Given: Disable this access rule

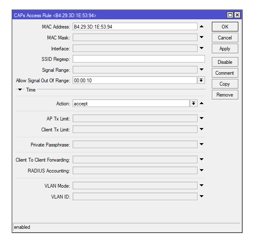Looking at the screenshot, I should (x=225, y=62).
